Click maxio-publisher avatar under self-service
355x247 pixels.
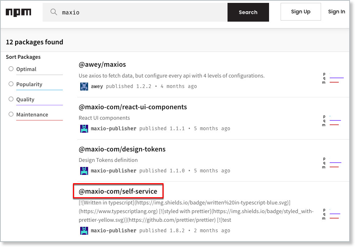(x=84, y=231)
